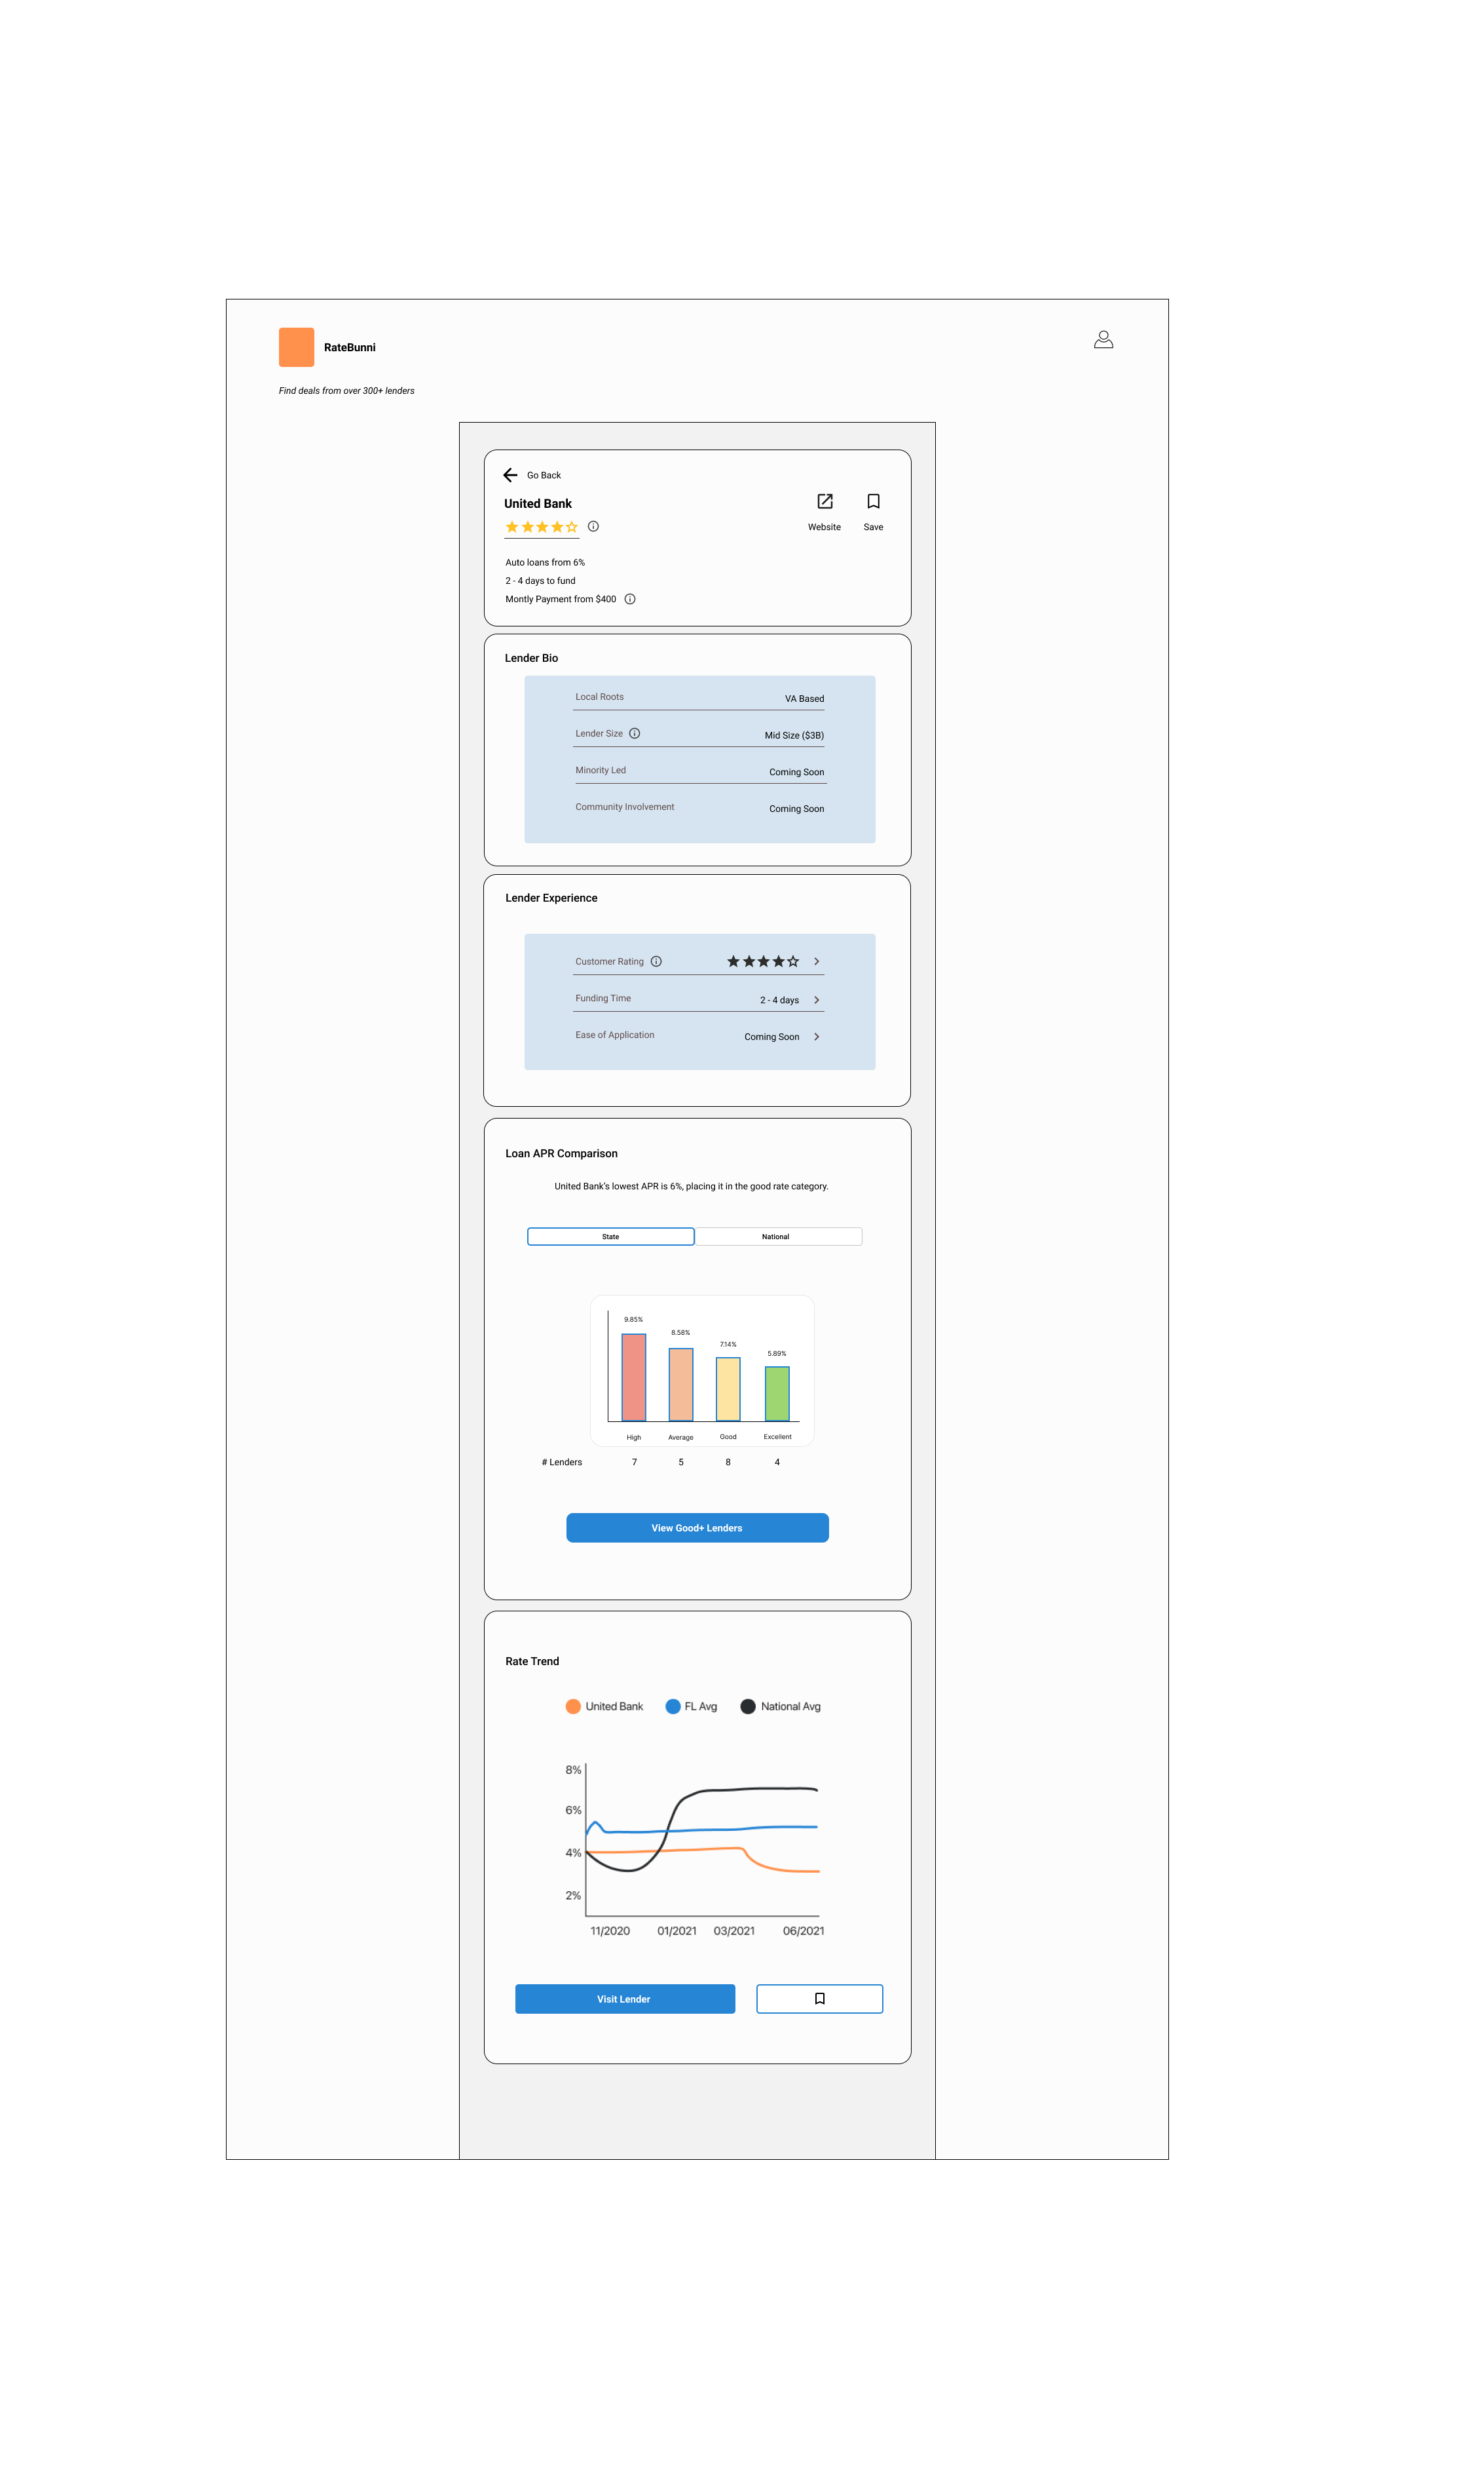The image size is (1484, 2477).
Task: Toggle FL Avg line in Rate Trend legend
Action: coord(692,1706)
